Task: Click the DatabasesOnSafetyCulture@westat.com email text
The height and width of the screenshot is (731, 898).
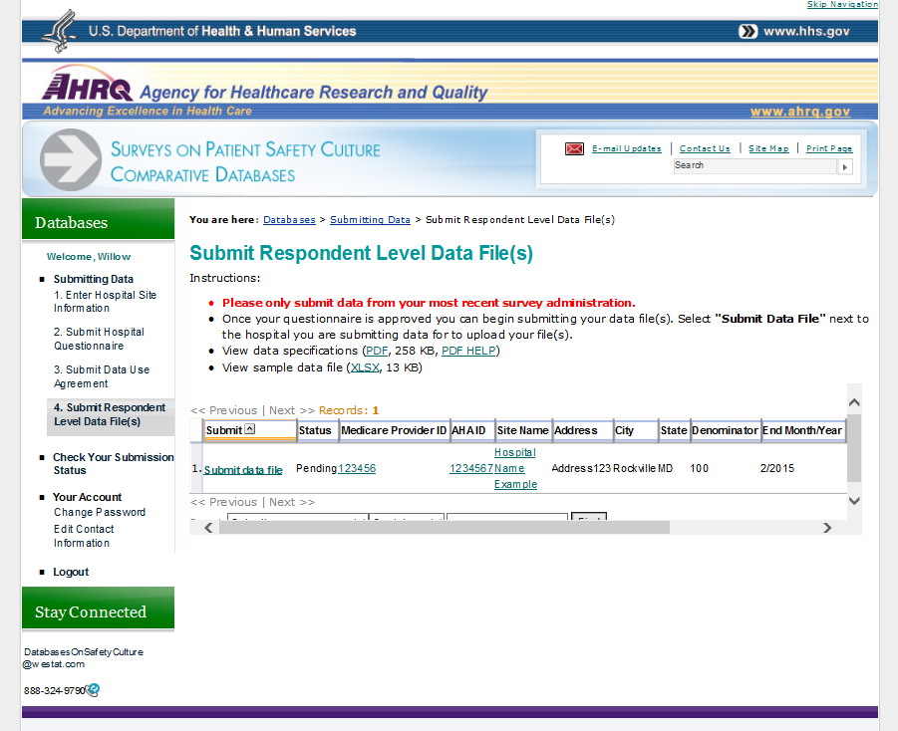Action: [x=83, y=657]
